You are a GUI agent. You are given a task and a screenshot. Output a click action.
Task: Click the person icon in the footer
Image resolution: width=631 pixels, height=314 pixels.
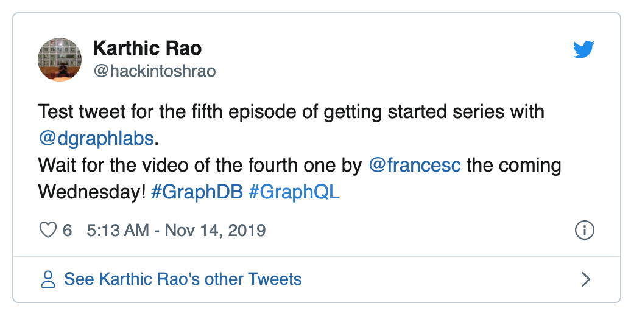point(47,279)
